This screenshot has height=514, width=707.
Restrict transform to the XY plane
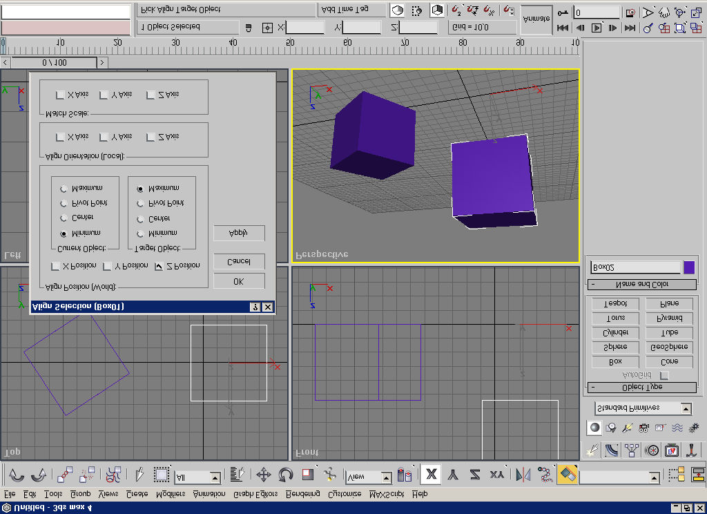click(x=497, y=475)
